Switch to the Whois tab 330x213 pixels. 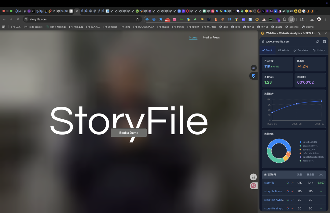pyautogui.click(x=283, y=50)
